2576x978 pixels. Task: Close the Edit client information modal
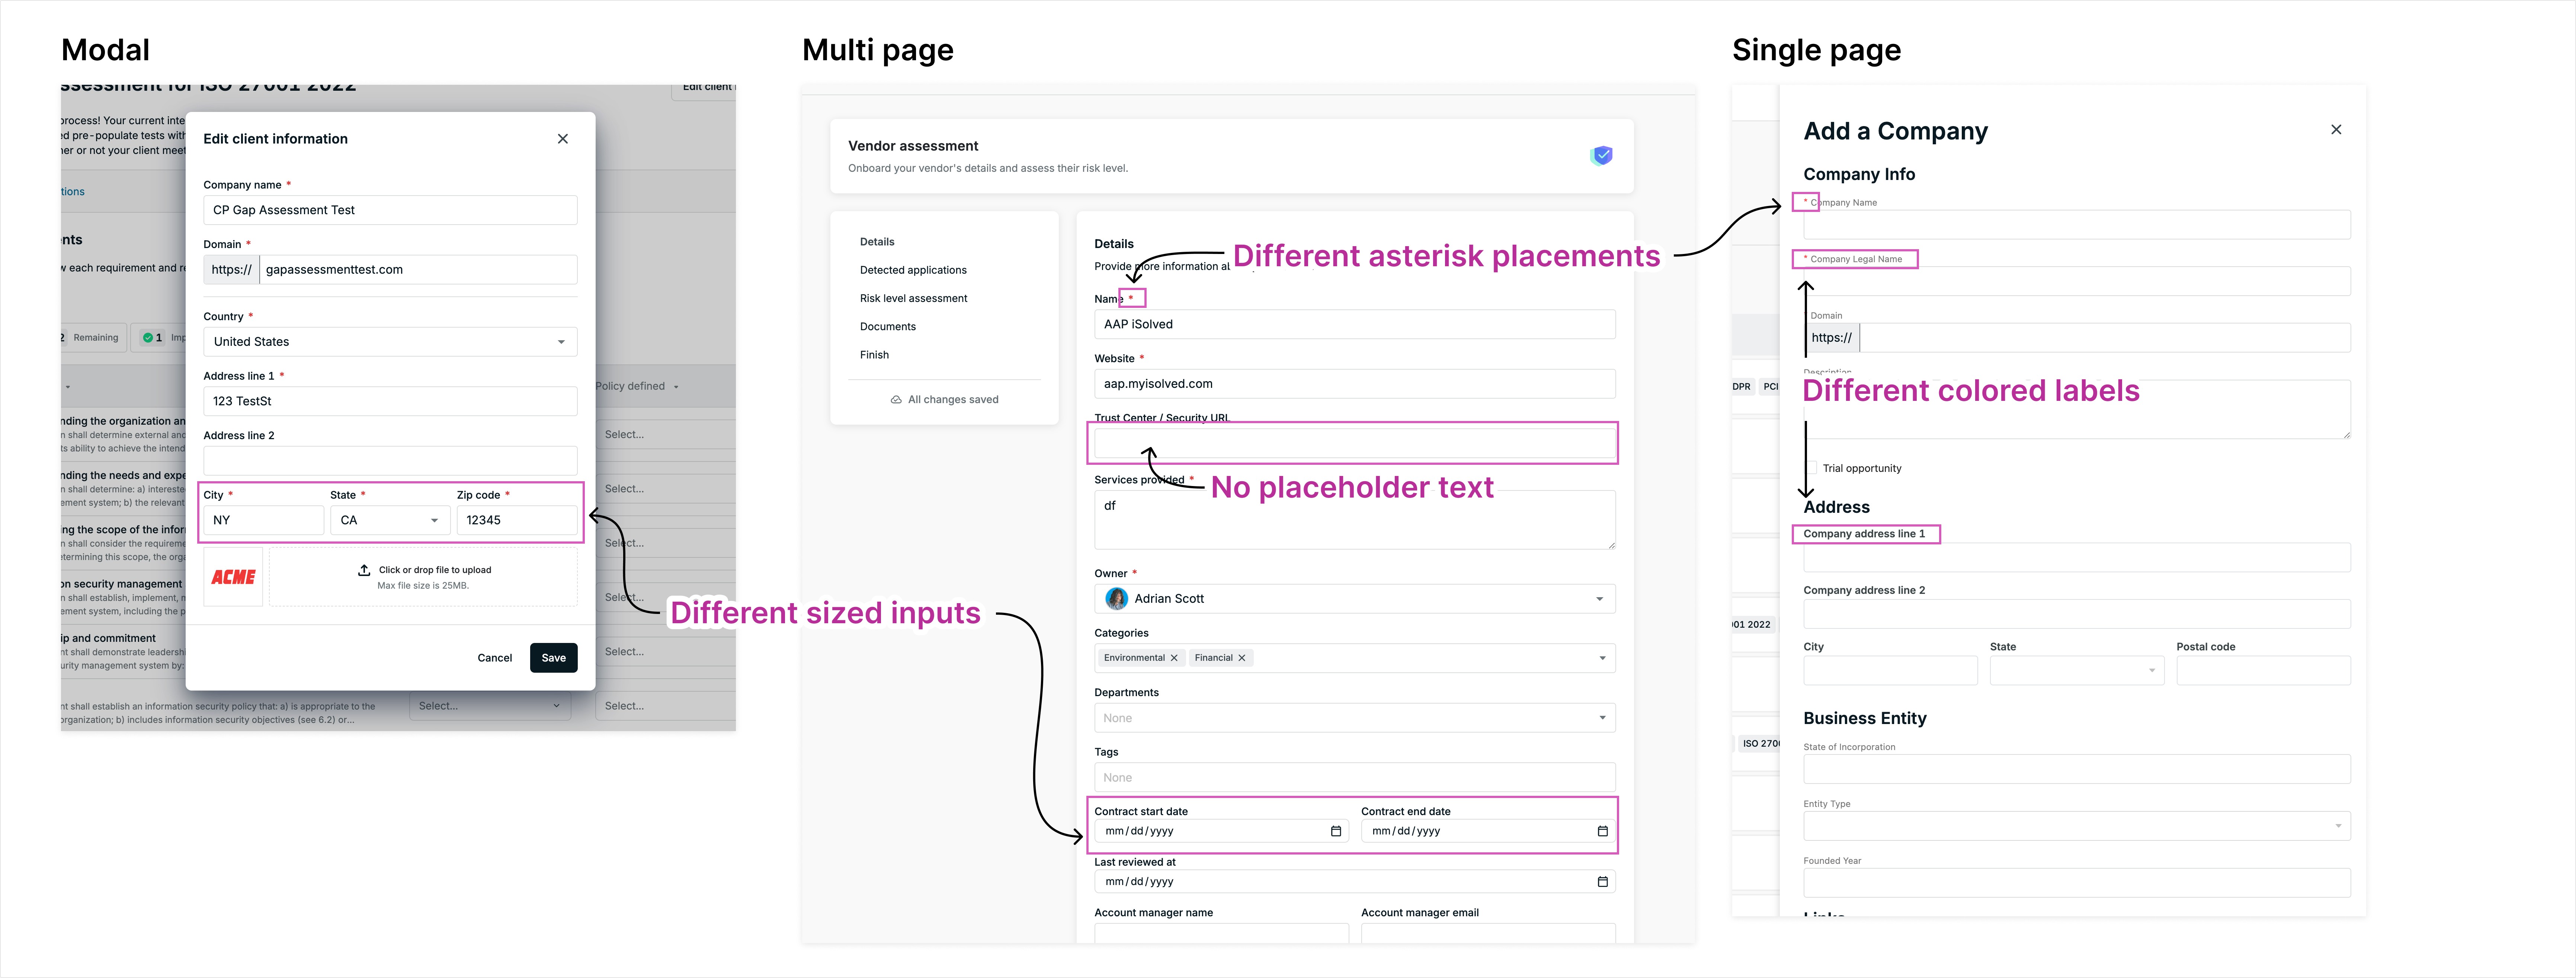(563, 139)
